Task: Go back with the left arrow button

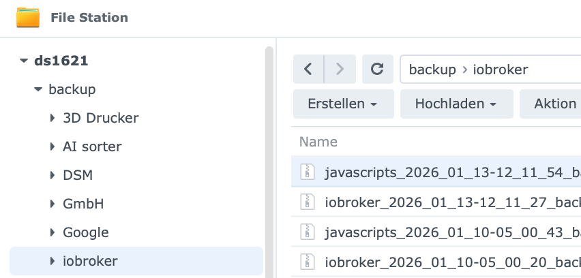Action: [x=308, y=69]
